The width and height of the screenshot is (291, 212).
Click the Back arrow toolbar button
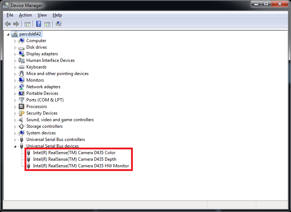[x=8, y=24]
